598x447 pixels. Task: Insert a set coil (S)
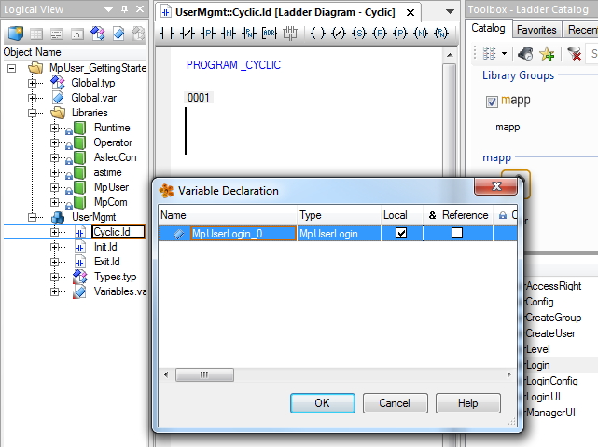pyautogui.click(x=360, y=34)
